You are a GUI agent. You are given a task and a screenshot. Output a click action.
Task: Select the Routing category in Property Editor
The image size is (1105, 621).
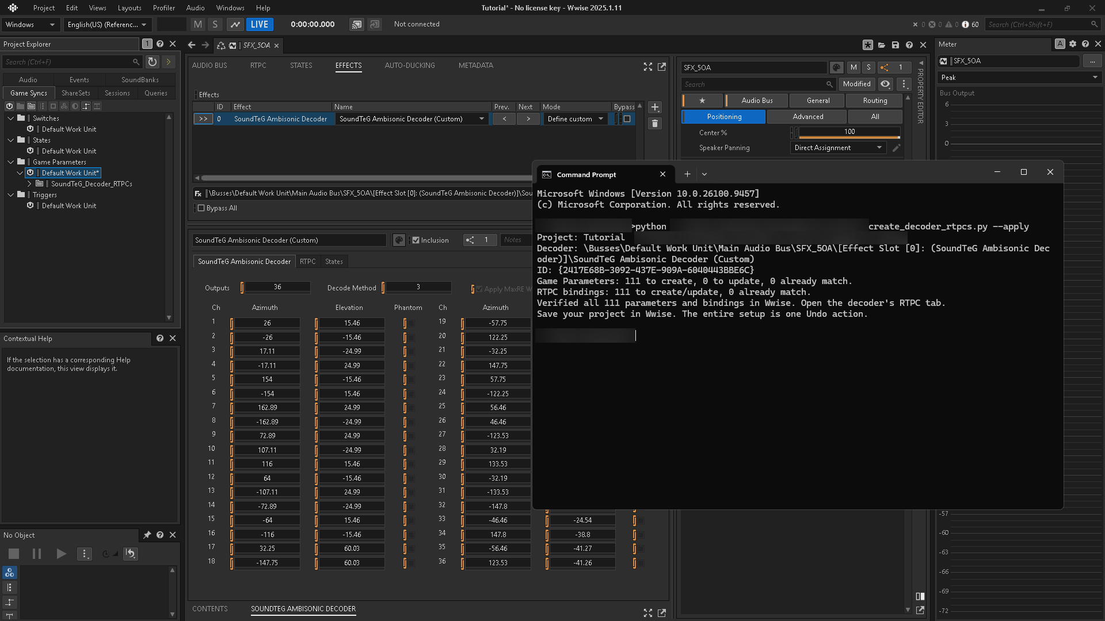875,101
